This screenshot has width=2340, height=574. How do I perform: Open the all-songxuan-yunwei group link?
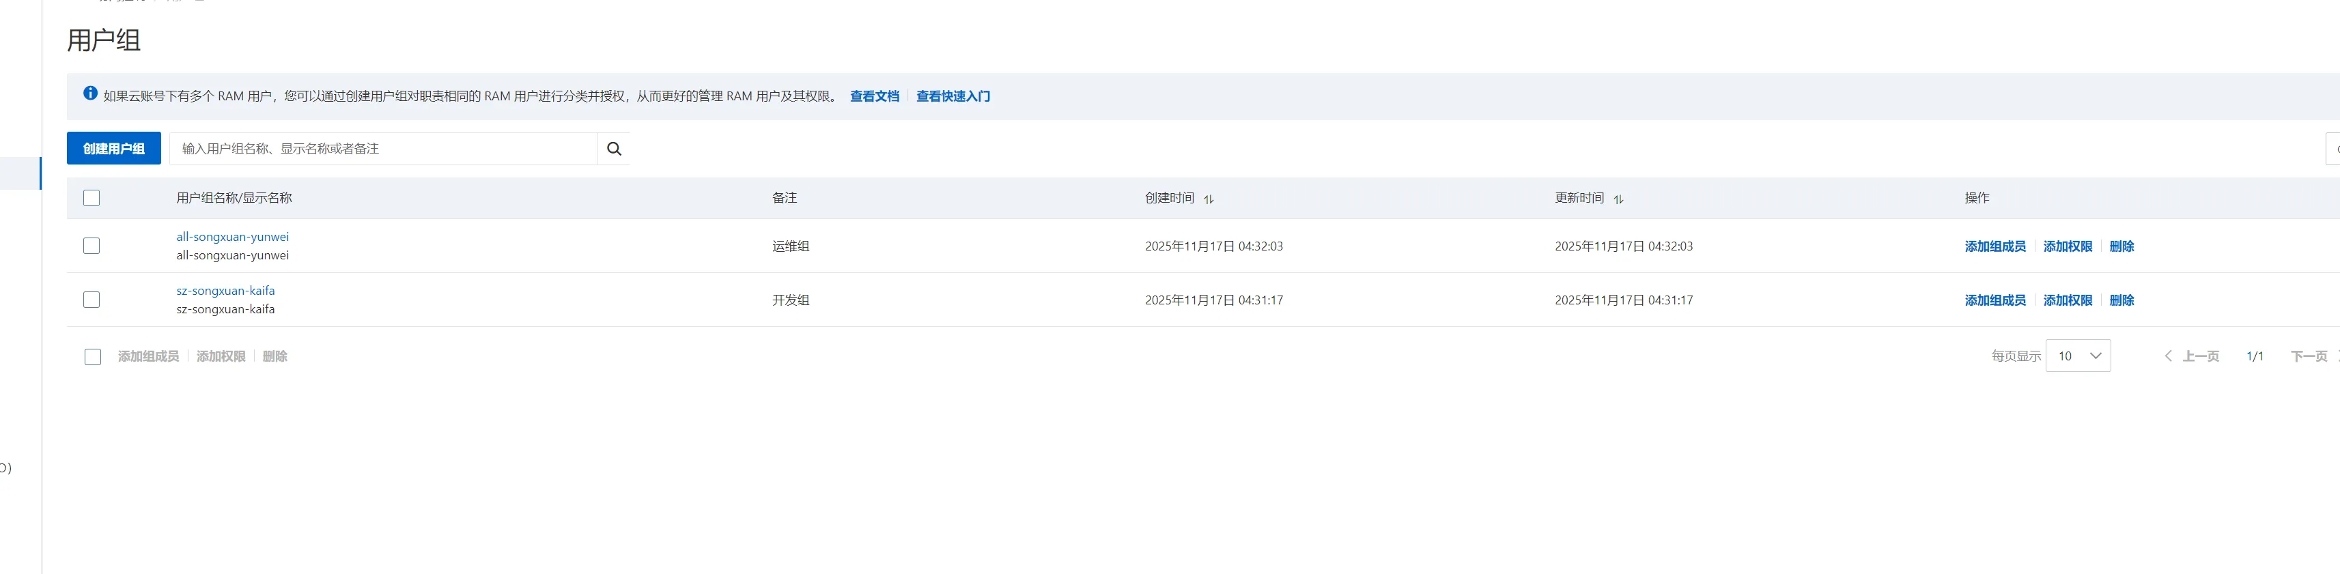tap(233, 237)
